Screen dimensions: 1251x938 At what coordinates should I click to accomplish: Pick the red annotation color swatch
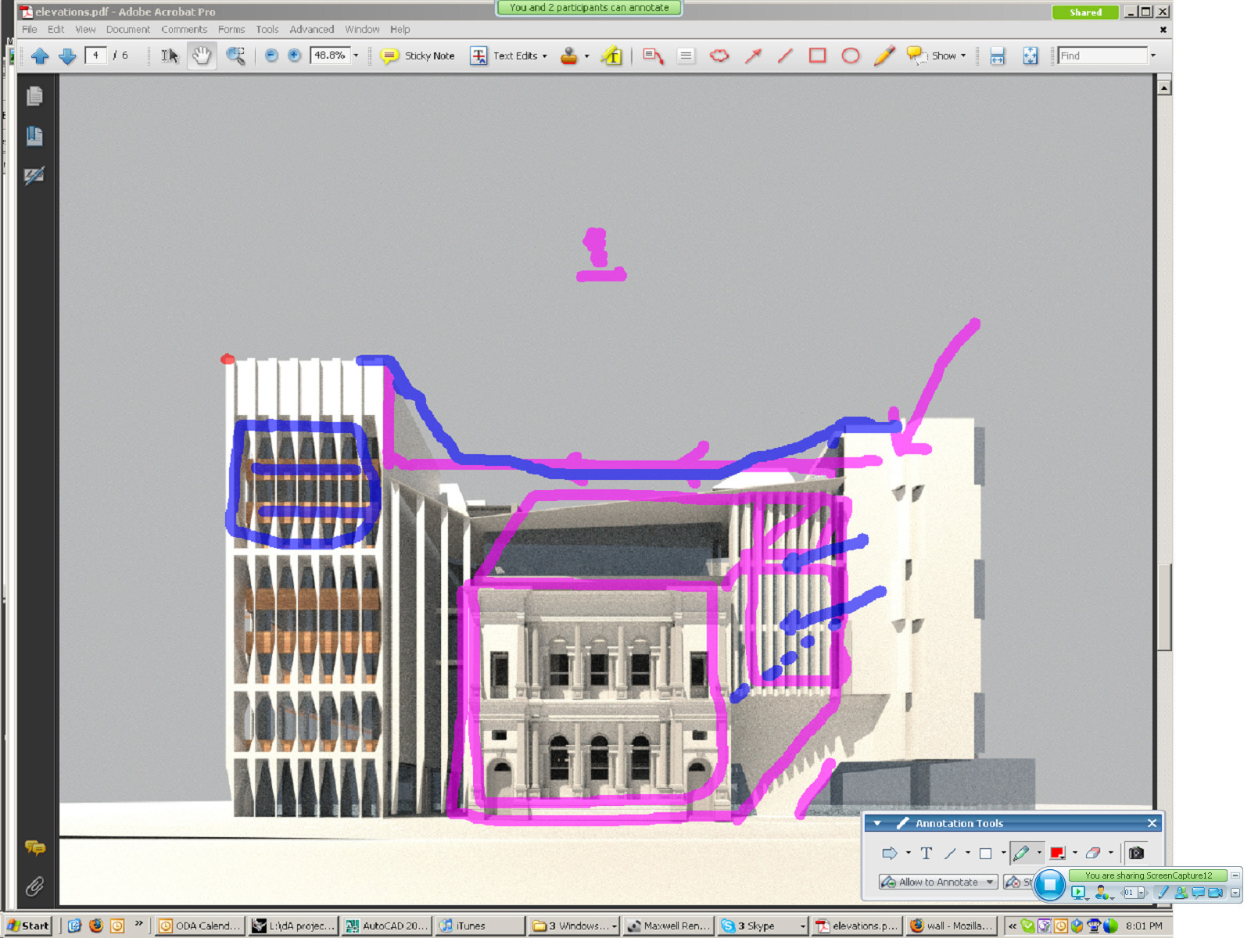coord(1057,853)
